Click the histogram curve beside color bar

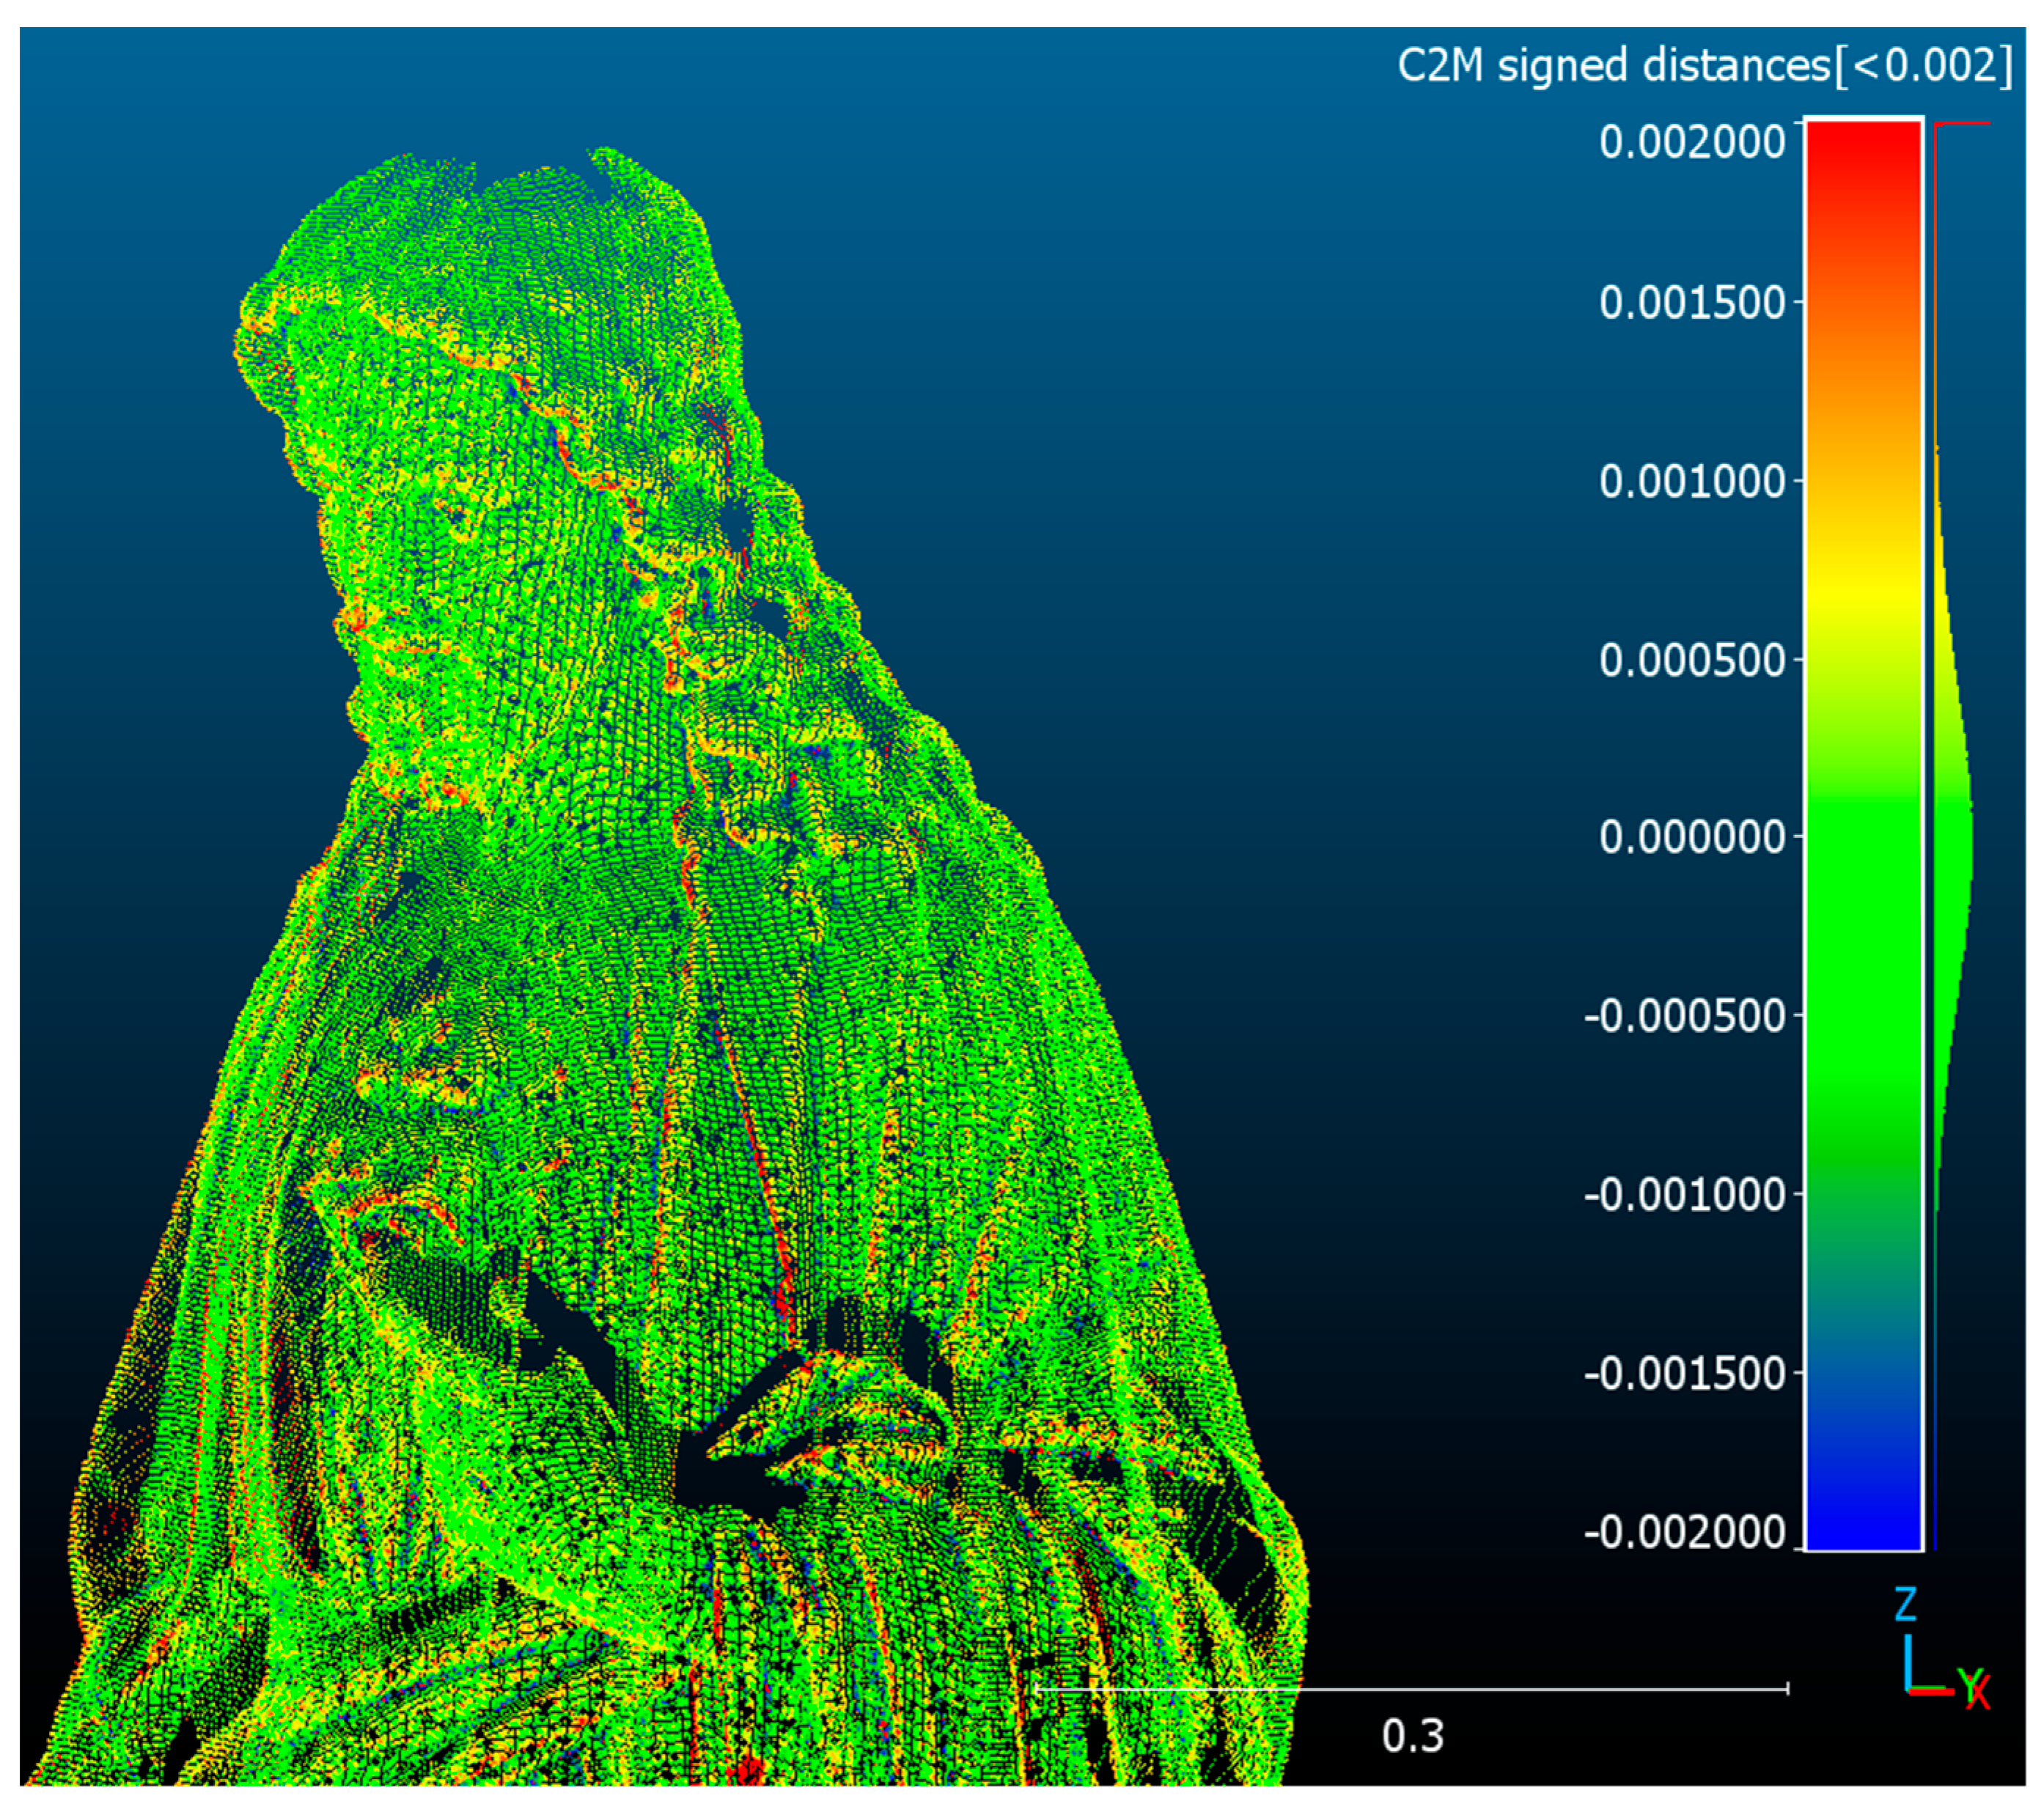coord(1952,850)
